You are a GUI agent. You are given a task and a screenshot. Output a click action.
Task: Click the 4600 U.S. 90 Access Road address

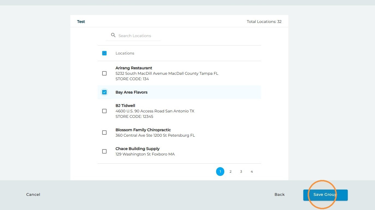(x=155, y=111)
